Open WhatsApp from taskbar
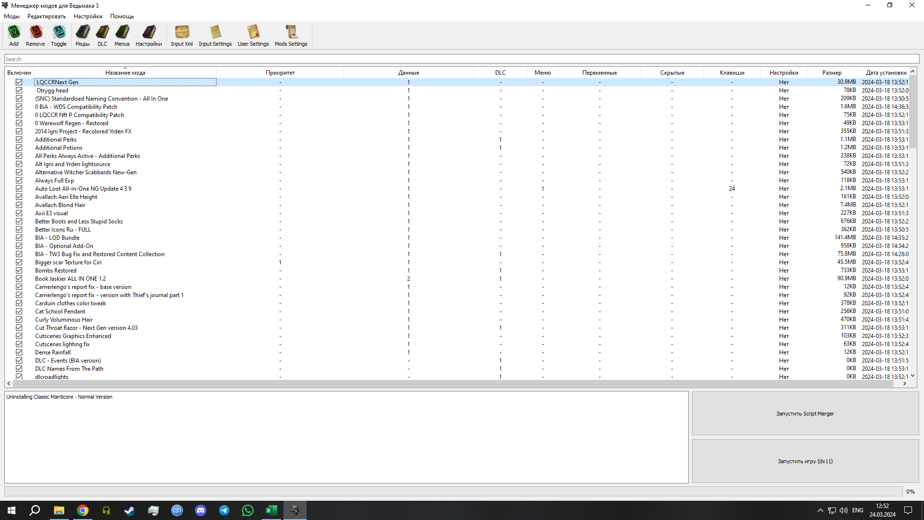The width and height of the screenshot is (924, 520). (x=248, y=510)
